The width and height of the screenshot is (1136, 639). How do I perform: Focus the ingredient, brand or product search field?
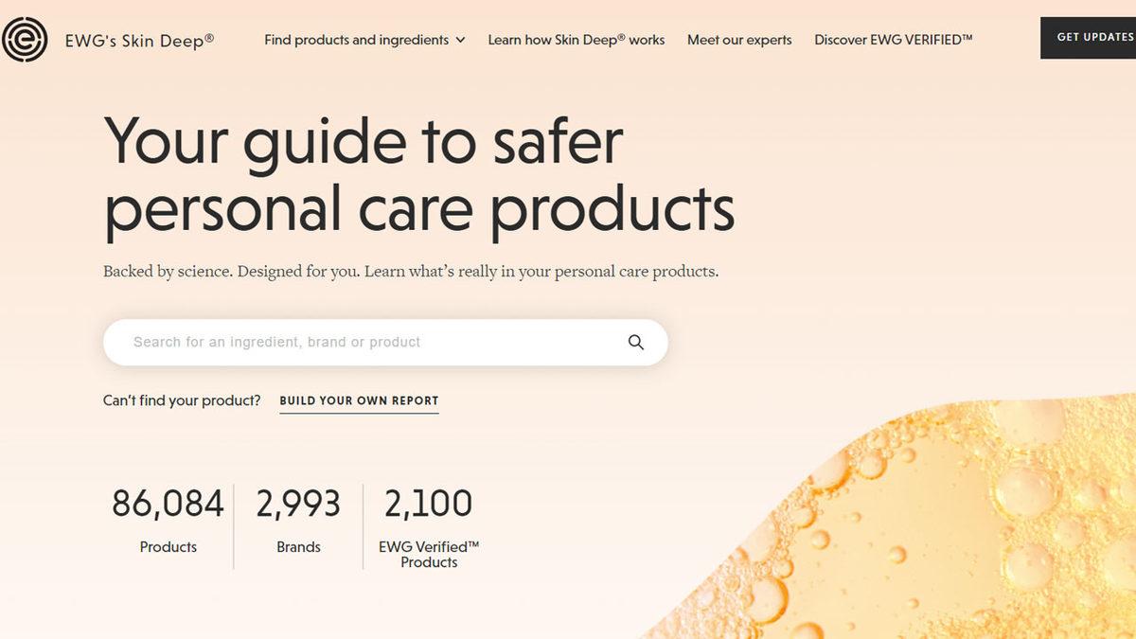tap(369, 343)
